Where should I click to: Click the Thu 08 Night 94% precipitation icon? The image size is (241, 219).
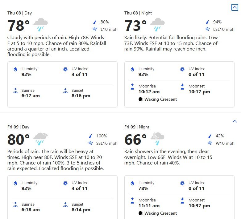point(207,22)
